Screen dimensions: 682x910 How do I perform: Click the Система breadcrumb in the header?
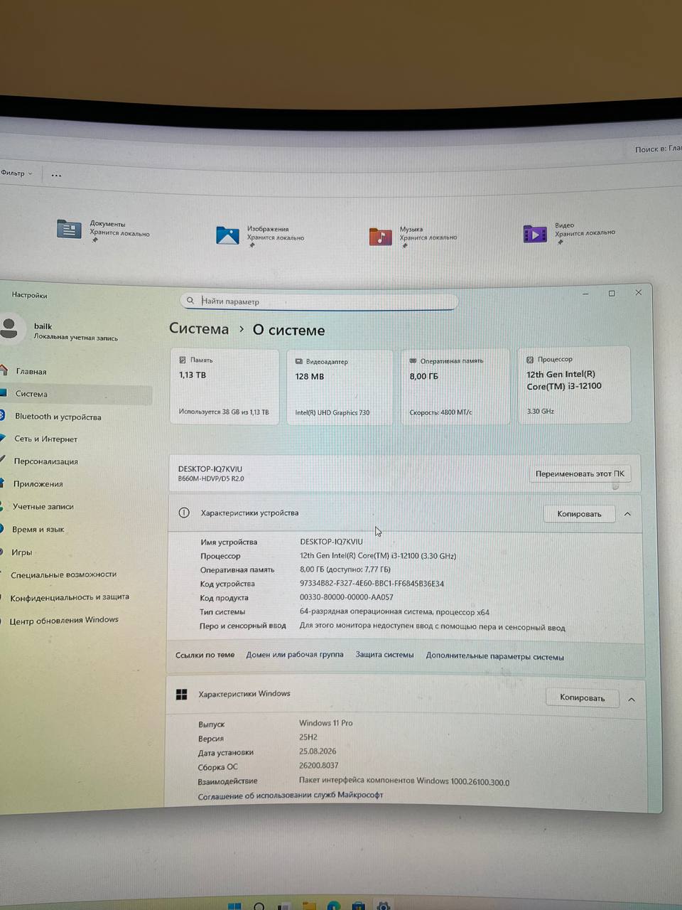199,329
